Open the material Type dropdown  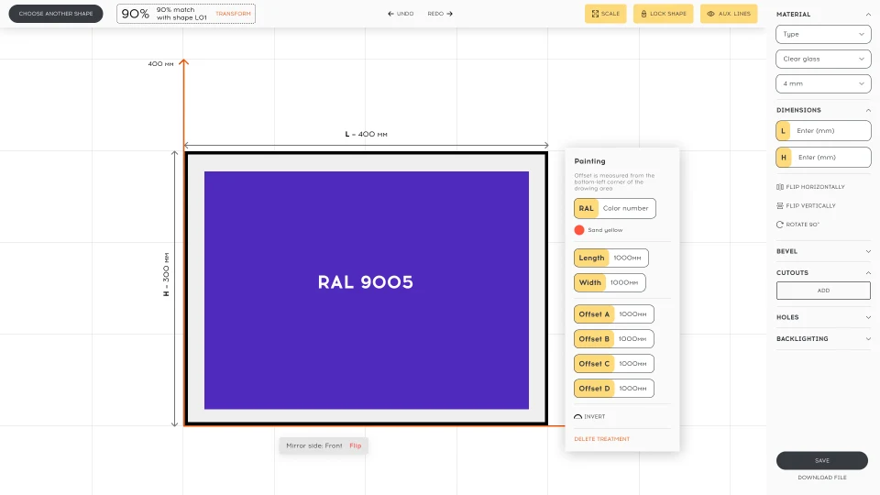823,34
